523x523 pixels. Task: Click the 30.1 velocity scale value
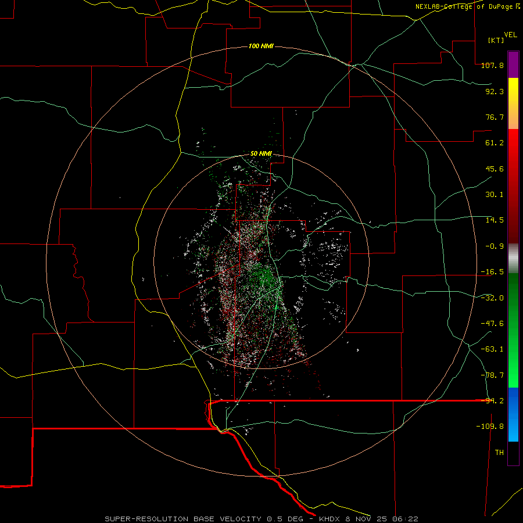click(x=495, y=195)
